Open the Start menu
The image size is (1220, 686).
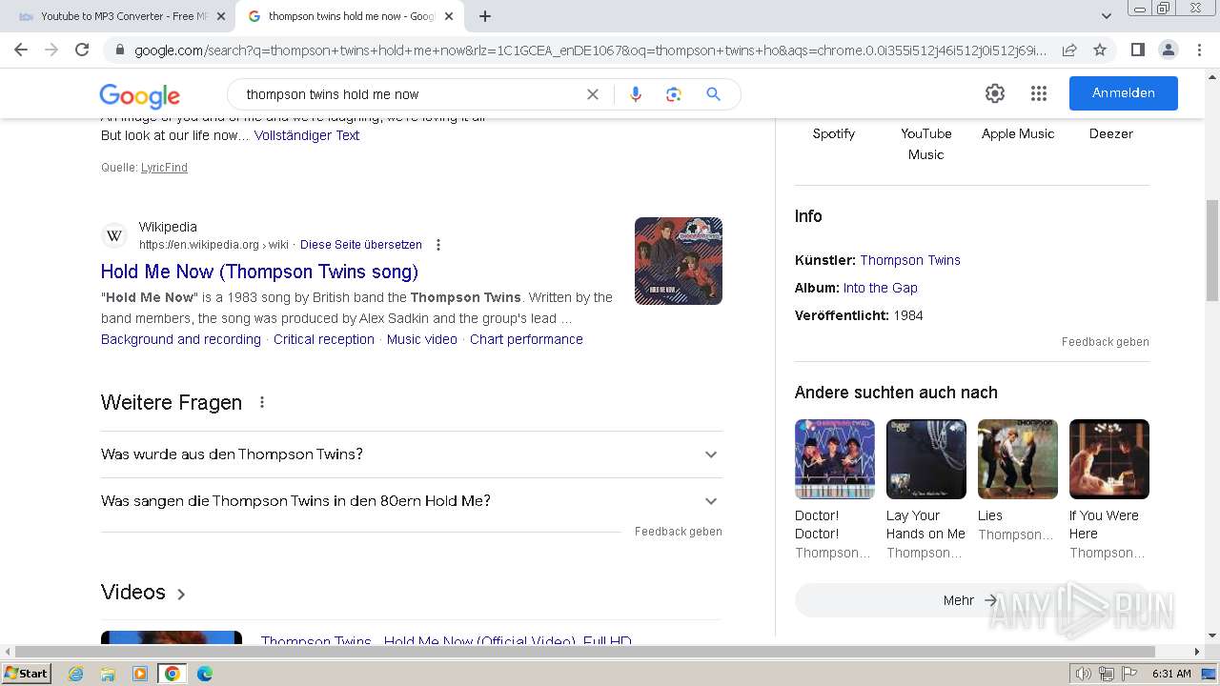[x=27, y=674]
